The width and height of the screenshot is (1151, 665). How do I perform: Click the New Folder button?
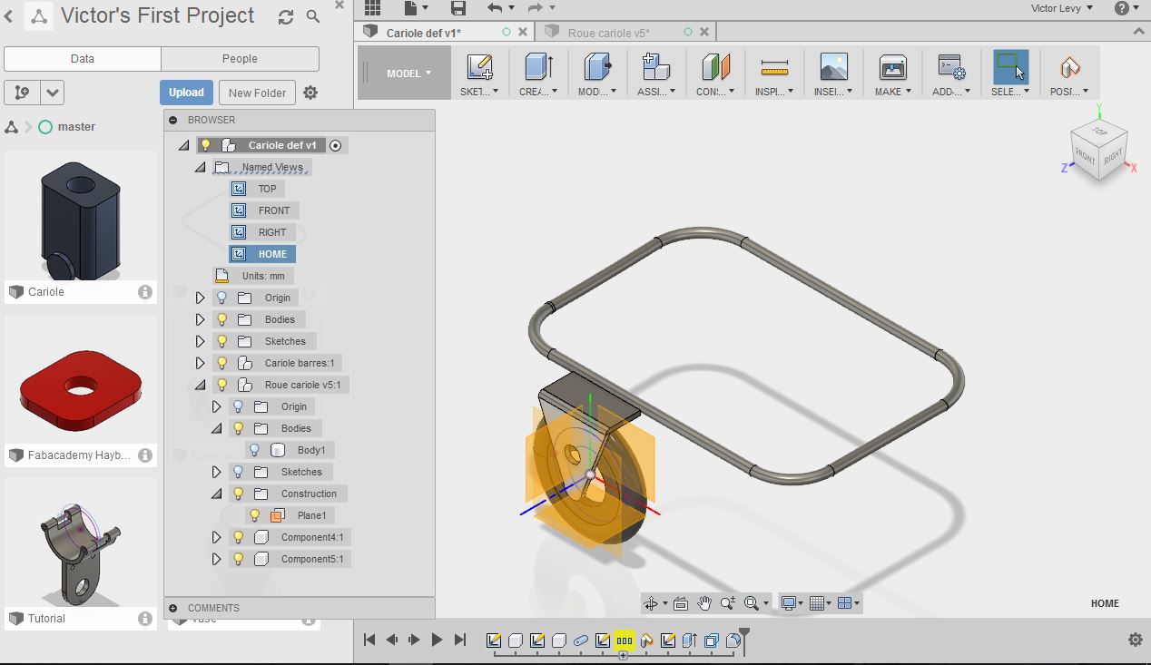tap(257, 93)
